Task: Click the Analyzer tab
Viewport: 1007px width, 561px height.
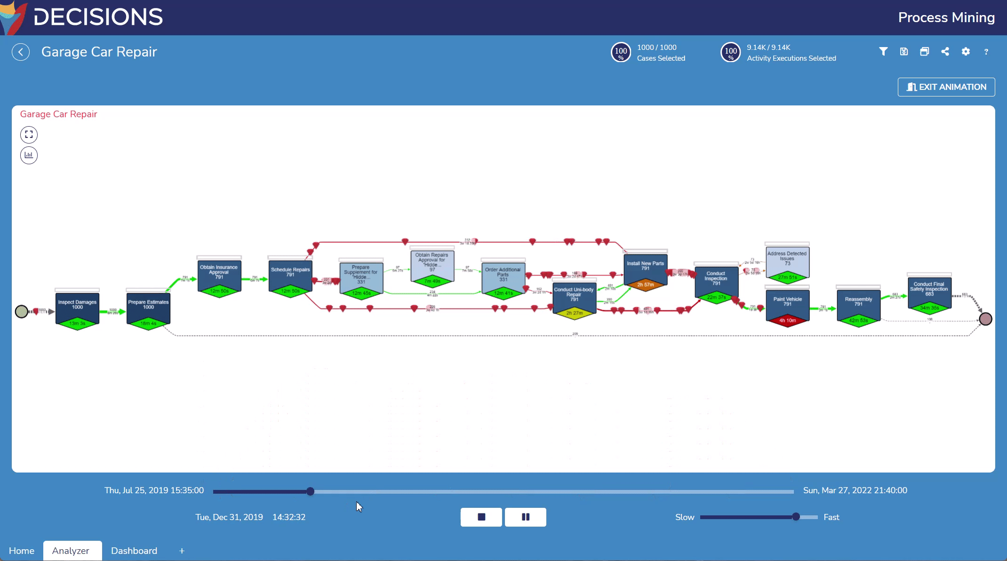Action: tap(71, 551)
